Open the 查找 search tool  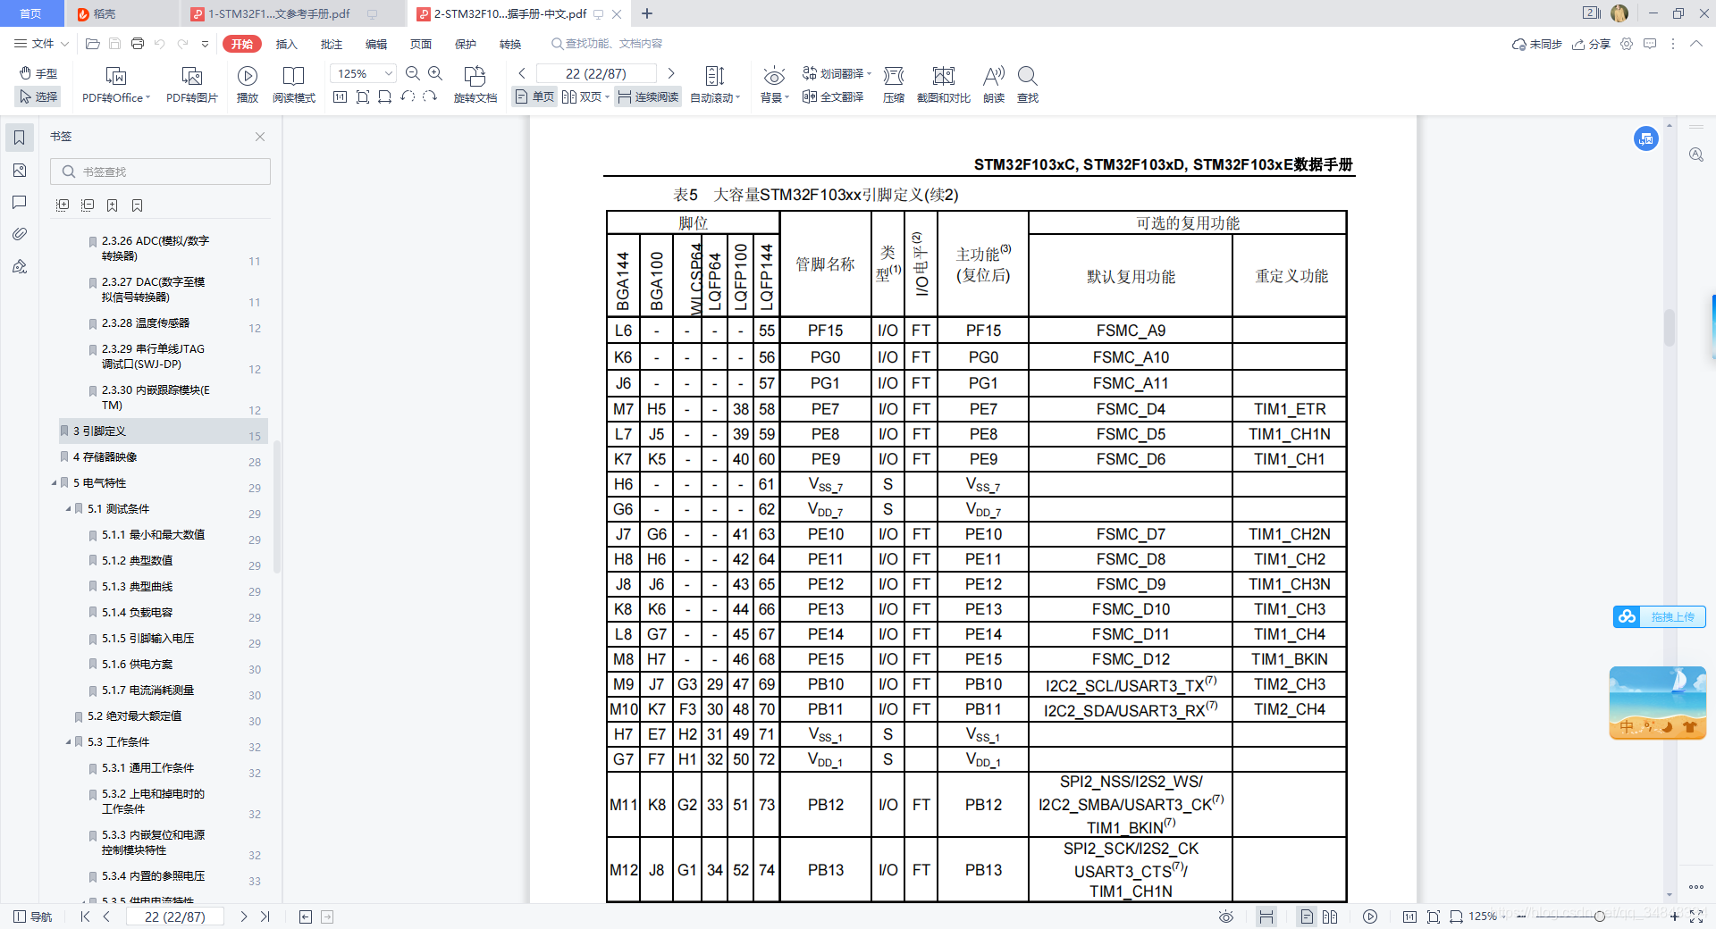1028,85
